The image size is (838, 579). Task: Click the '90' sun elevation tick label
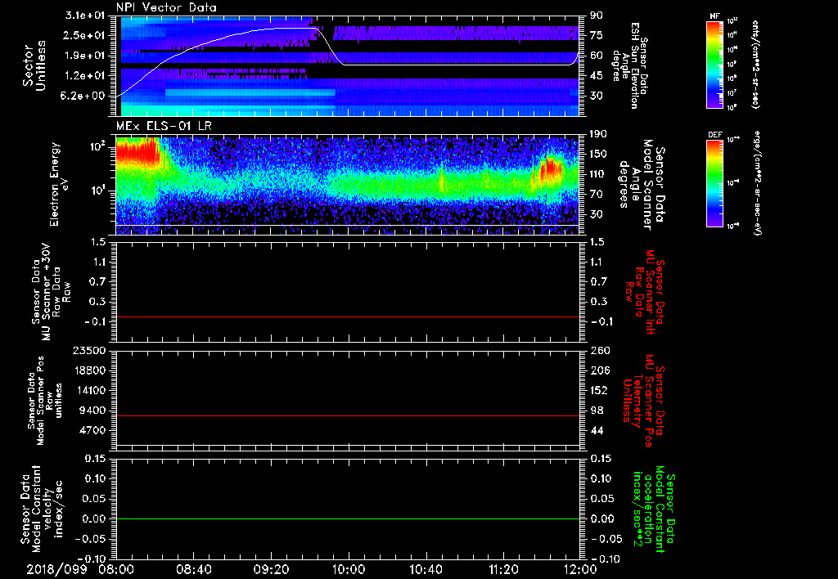pyautogui.click(x=596, y=16)
